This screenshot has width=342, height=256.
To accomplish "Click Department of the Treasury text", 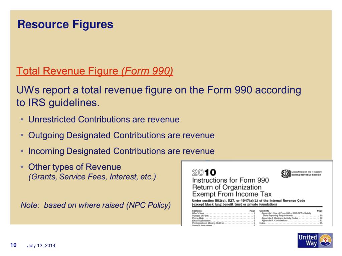I will [307, 172].
